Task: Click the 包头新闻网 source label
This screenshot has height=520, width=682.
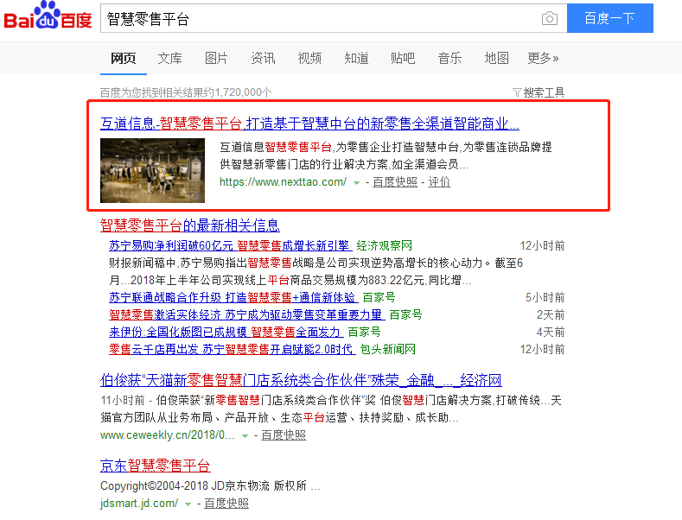Action: (387, 349)
